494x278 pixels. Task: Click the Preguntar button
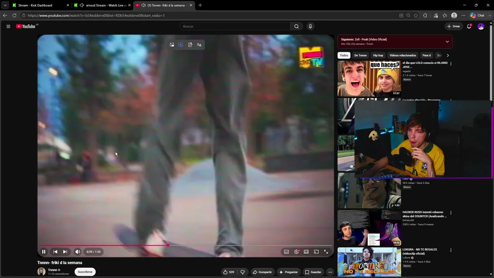pos(288,272)
